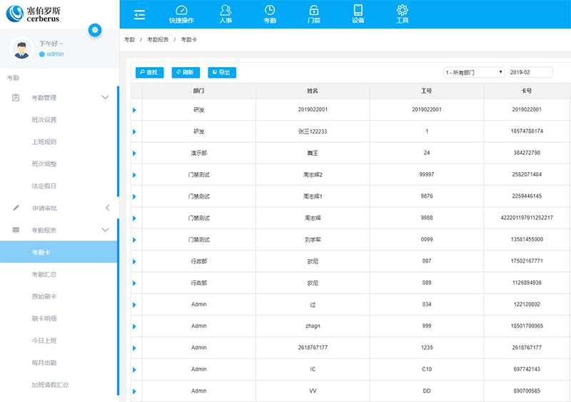This screenshot has width=571, height=402.
Task: Click the 2019-02 month input field
Action: coord(530,72)
